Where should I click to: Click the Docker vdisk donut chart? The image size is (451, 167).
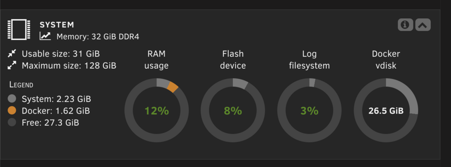tap(386, 110)
